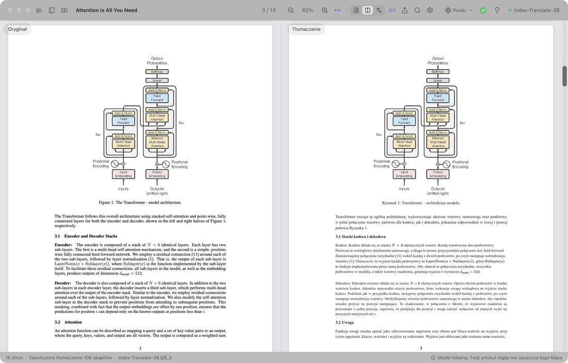568x363 pixels.
Task: Click the Index-Translate-2B.Q8_0 status entry
Action: pyautogui.click(x=145, y=357)
